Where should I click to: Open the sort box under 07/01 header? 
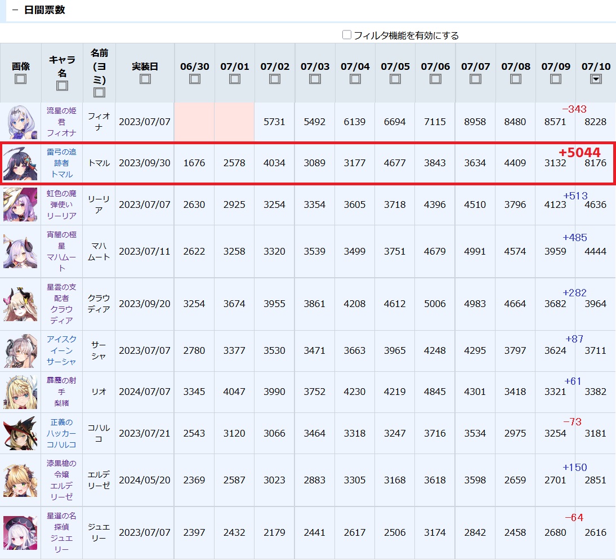[235, 79]
